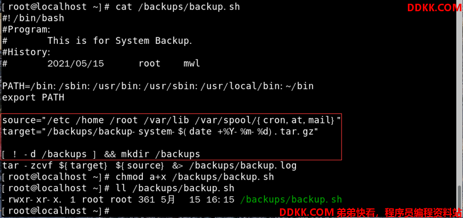Click the 'export PATH' line
Viewport: 463px width, 218px height.
[x=33, y=97]
